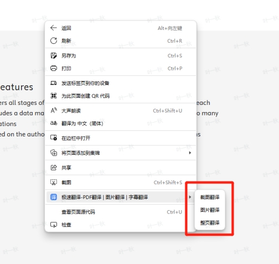Open 在边栏中打开 menu entry
Viewport: 279px width, 264px height.
tap(121, 138)
